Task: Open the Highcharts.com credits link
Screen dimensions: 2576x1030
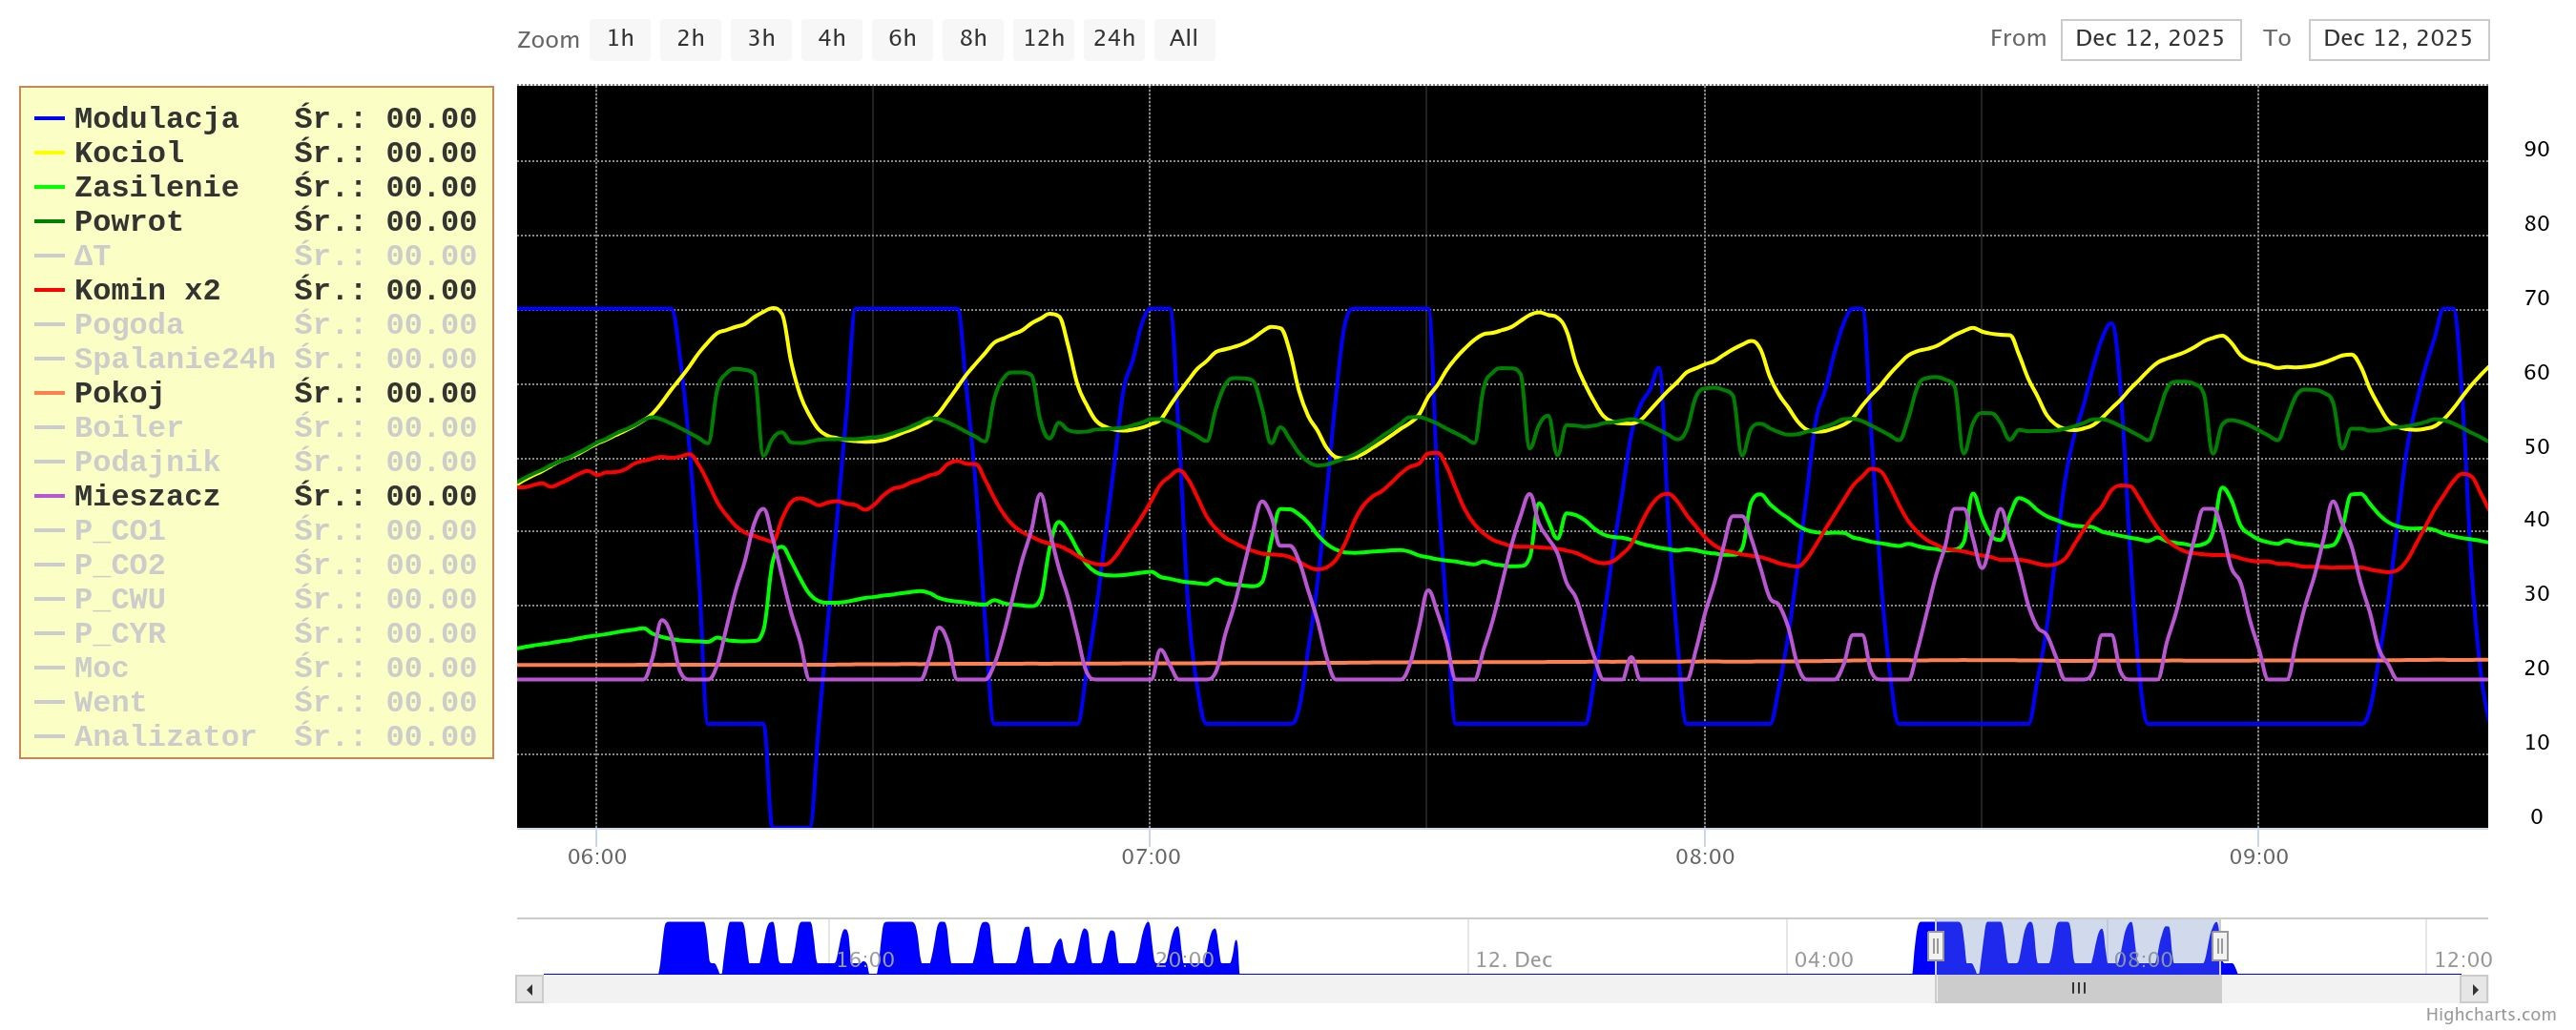Action: pos(2489,1015)
